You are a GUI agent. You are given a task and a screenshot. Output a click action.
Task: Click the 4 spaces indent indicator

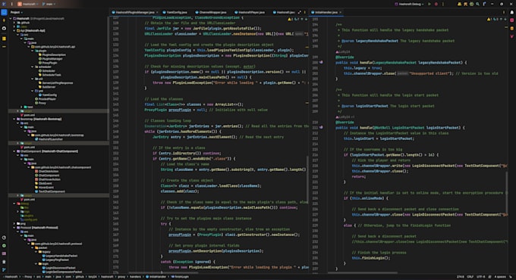(x=500, y=277)
